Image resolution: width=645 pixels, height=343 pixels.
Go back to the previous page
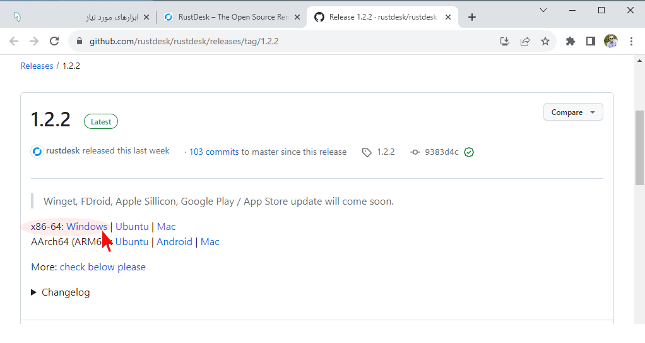(14, 41)
